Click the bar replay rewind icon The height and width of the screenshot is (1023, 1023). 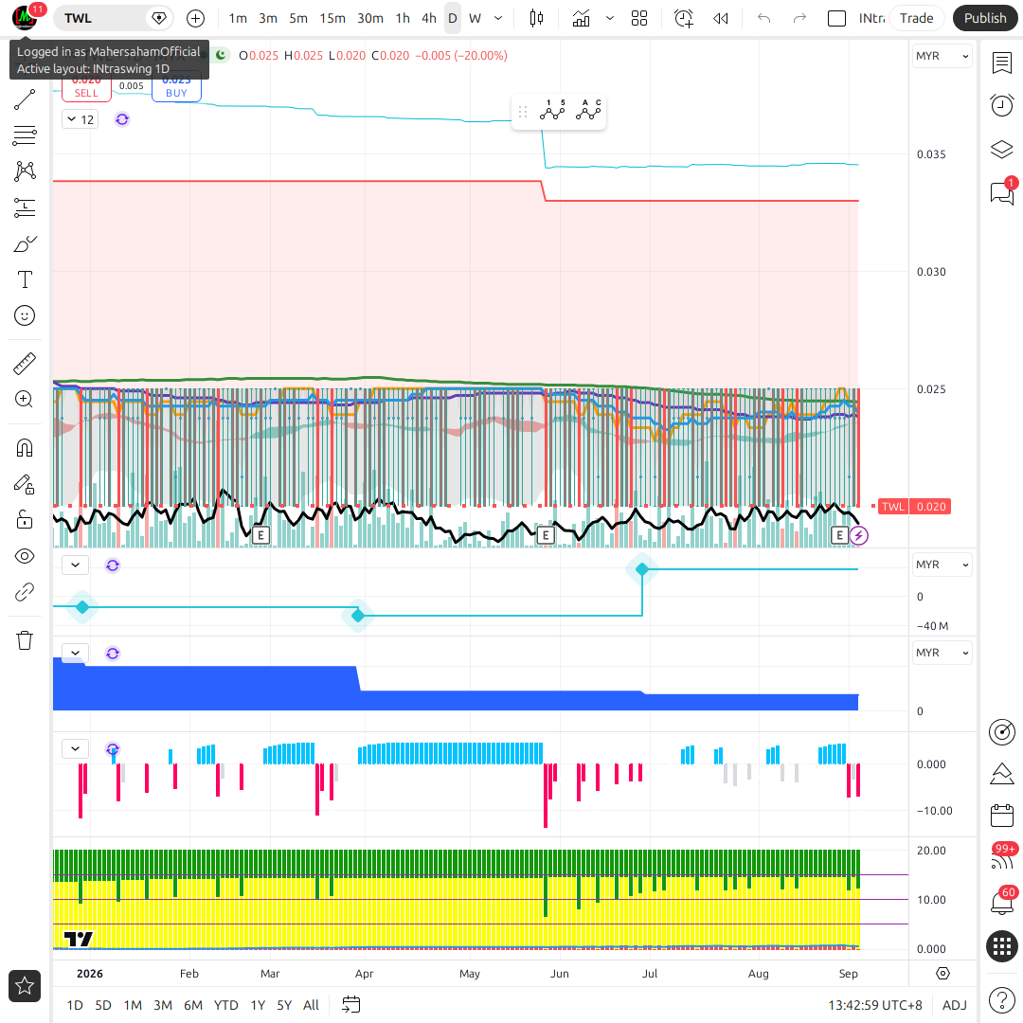720,18
